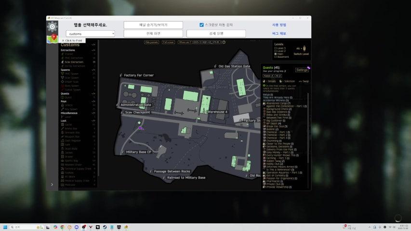Open the gear settings icon
The width and height of the screenshot is (411, 231).
[52, 26]
